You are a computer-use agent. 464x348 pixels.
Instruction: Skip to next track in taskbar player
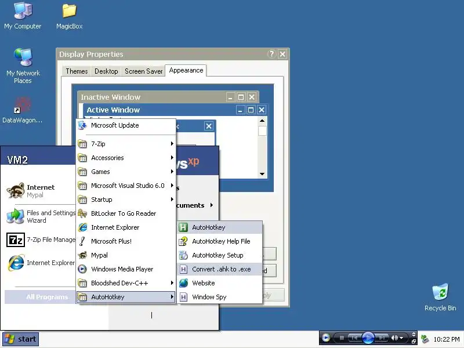pos(382,338)
